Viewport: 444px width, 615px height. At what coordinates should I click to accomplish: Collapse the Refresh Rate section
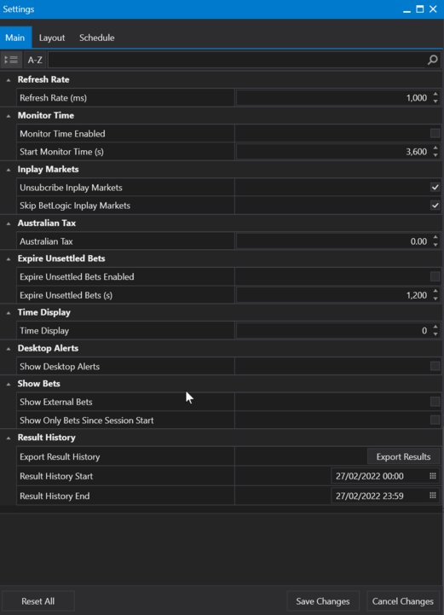[9, 80]
